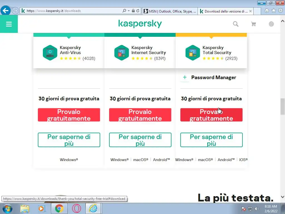Click the Internet Explorer taskbar icon
Screen dimensions: 285x214
coord(93,208)
